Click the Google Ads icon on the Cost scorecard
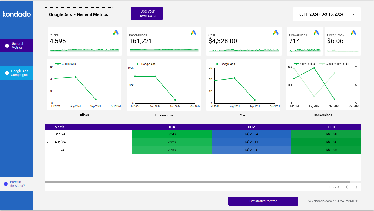Screen dimensions: 374x211 [x=276, y=32]
